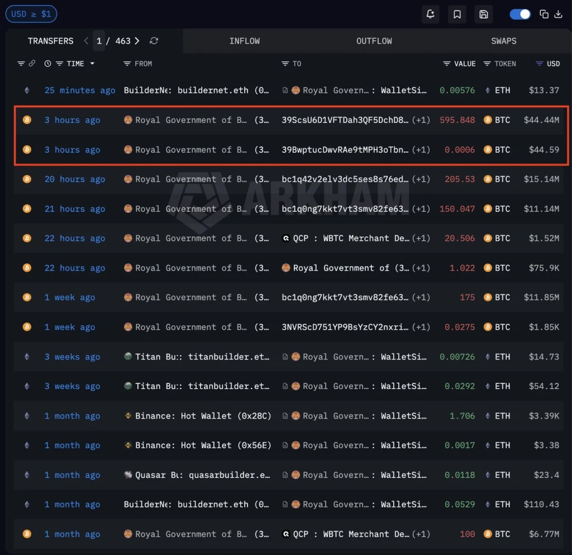Open the SWAPS tab
Screen dimensions: 572x555
point(503,40)
